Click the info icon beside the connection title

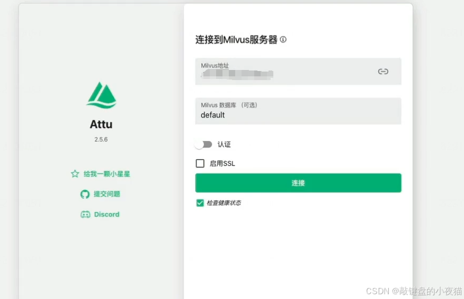[x=283, y=39]
